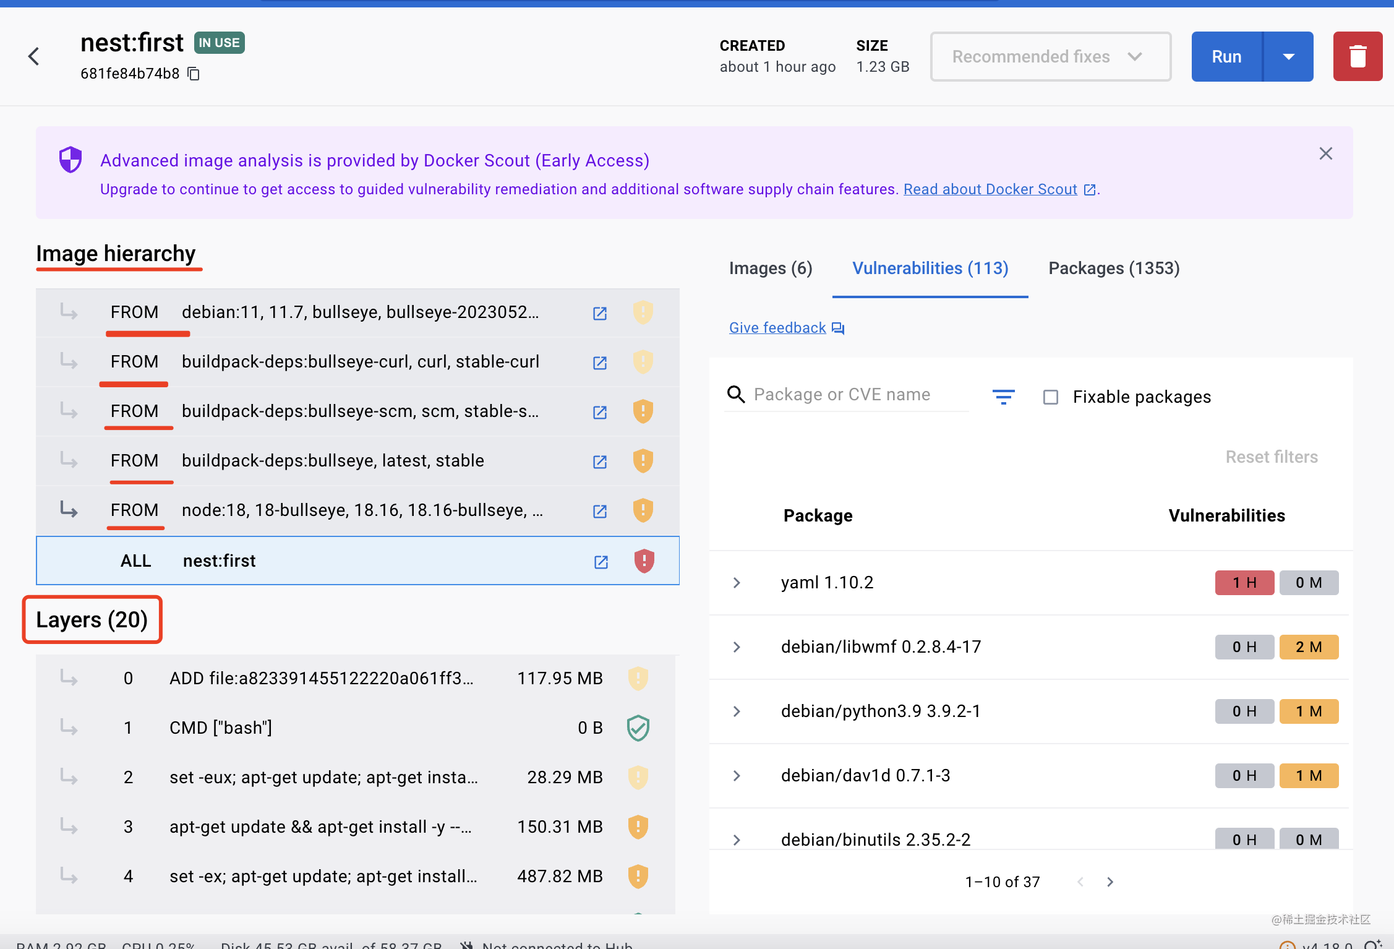
Task: Open the Recommended fixes dropdown
Action: [1050, 56]
